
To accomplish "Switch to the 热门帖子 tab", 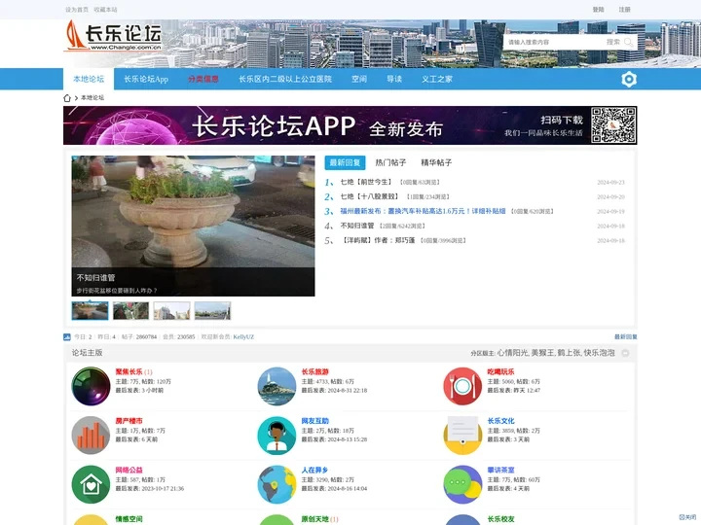I will click(x=390, y=162).
